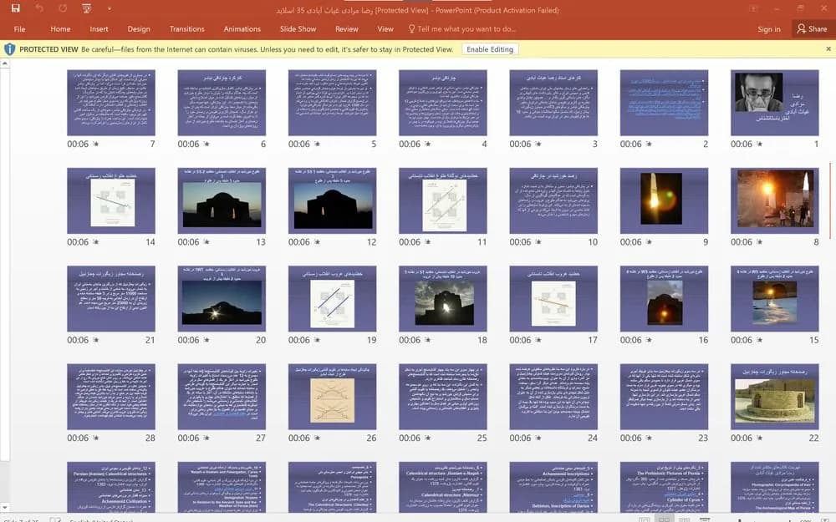Click the Redo icon in title bar

click(x=63, y=8)
